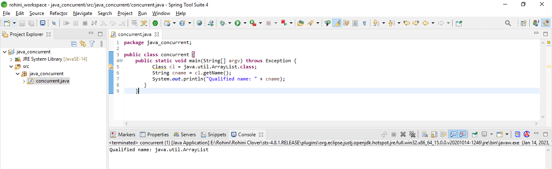
Task: Expand the JRE System Library node
Action: 11,59
